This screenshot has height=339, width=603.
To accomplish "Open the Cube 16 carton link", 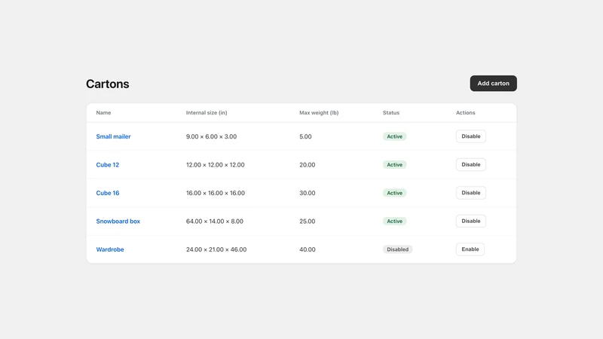I will tap(108, 193).
